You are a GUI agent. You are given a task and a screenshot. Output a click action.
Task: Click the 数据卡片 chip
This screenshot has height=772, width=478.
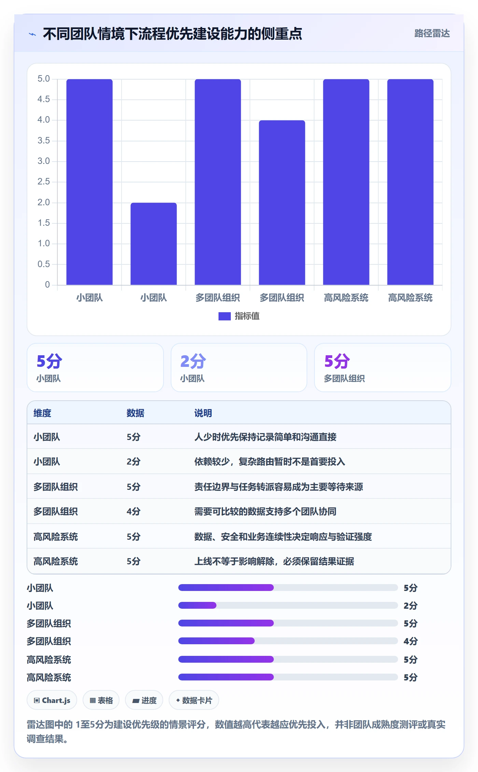pos(194,700)
